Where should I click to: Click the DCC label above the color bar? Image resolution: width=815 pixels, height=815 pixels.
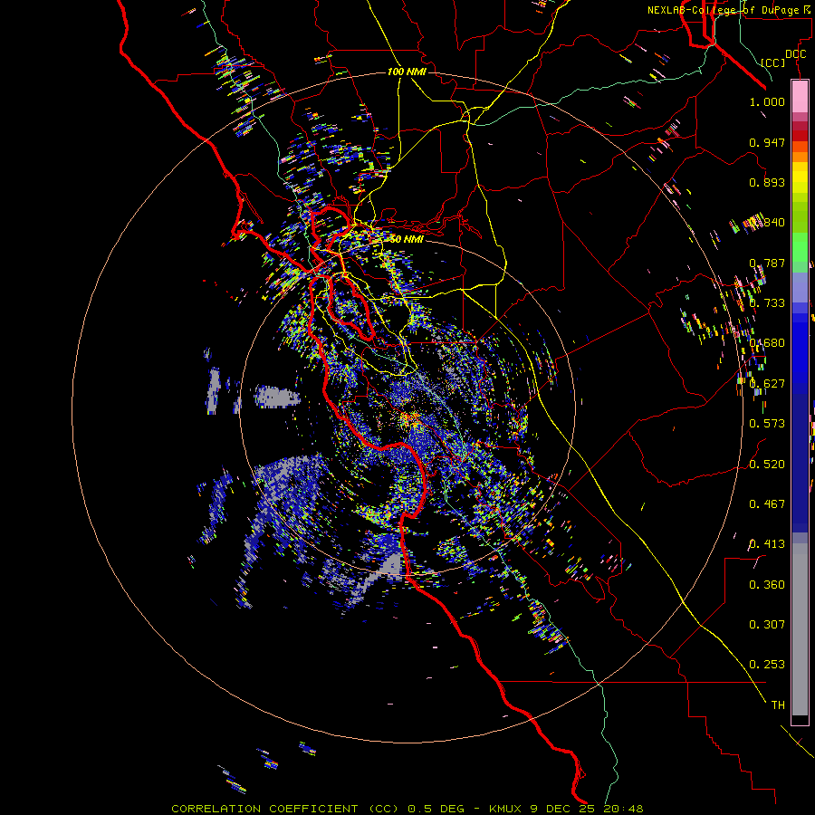click(x=795, y=54)
